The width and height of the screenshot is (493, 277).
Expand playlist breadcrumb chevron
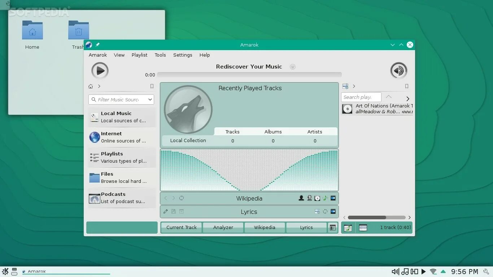(x=354, y=86)
